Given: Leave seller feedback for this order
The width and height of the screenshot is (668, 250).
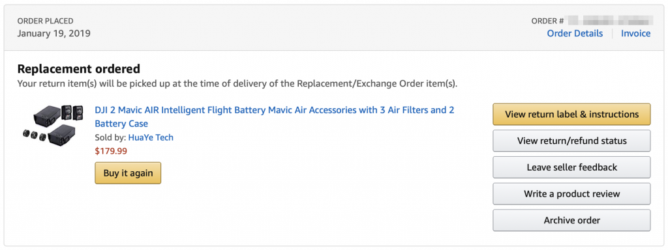Looking at the screenshot, I should click(571, 167).
